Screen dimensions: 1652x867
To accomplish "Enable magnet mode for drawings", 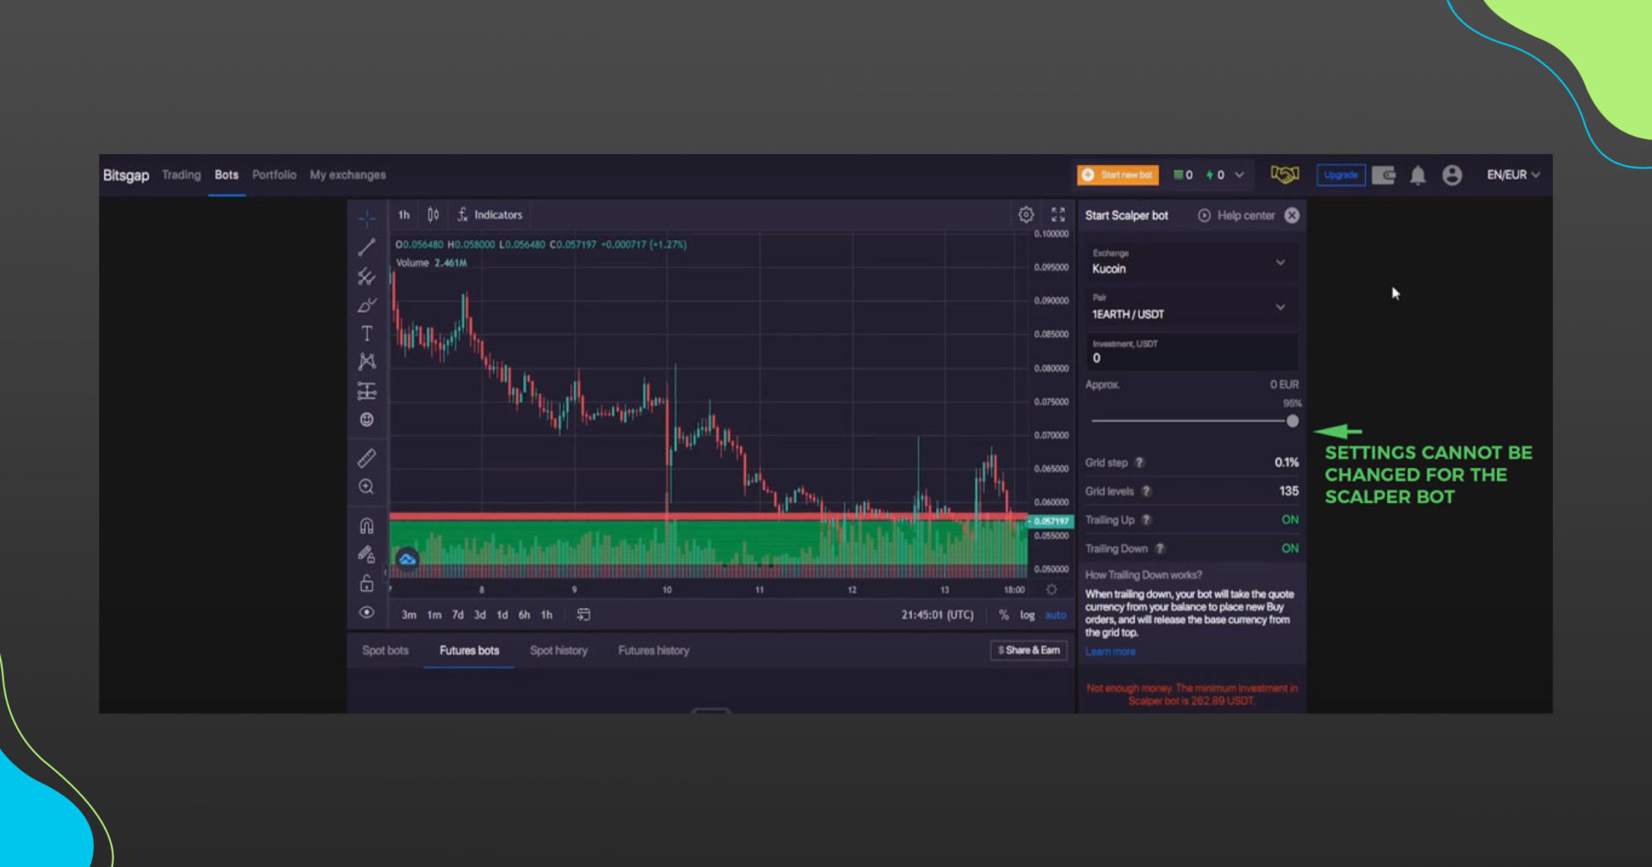I will click(367, 525).
